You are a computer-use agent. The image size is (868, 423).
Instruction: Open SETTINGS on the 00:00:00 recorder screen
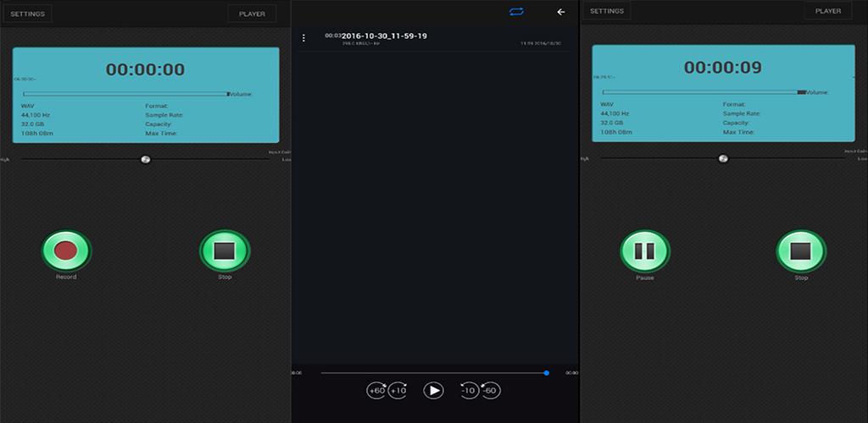click(x=28, y=14)
